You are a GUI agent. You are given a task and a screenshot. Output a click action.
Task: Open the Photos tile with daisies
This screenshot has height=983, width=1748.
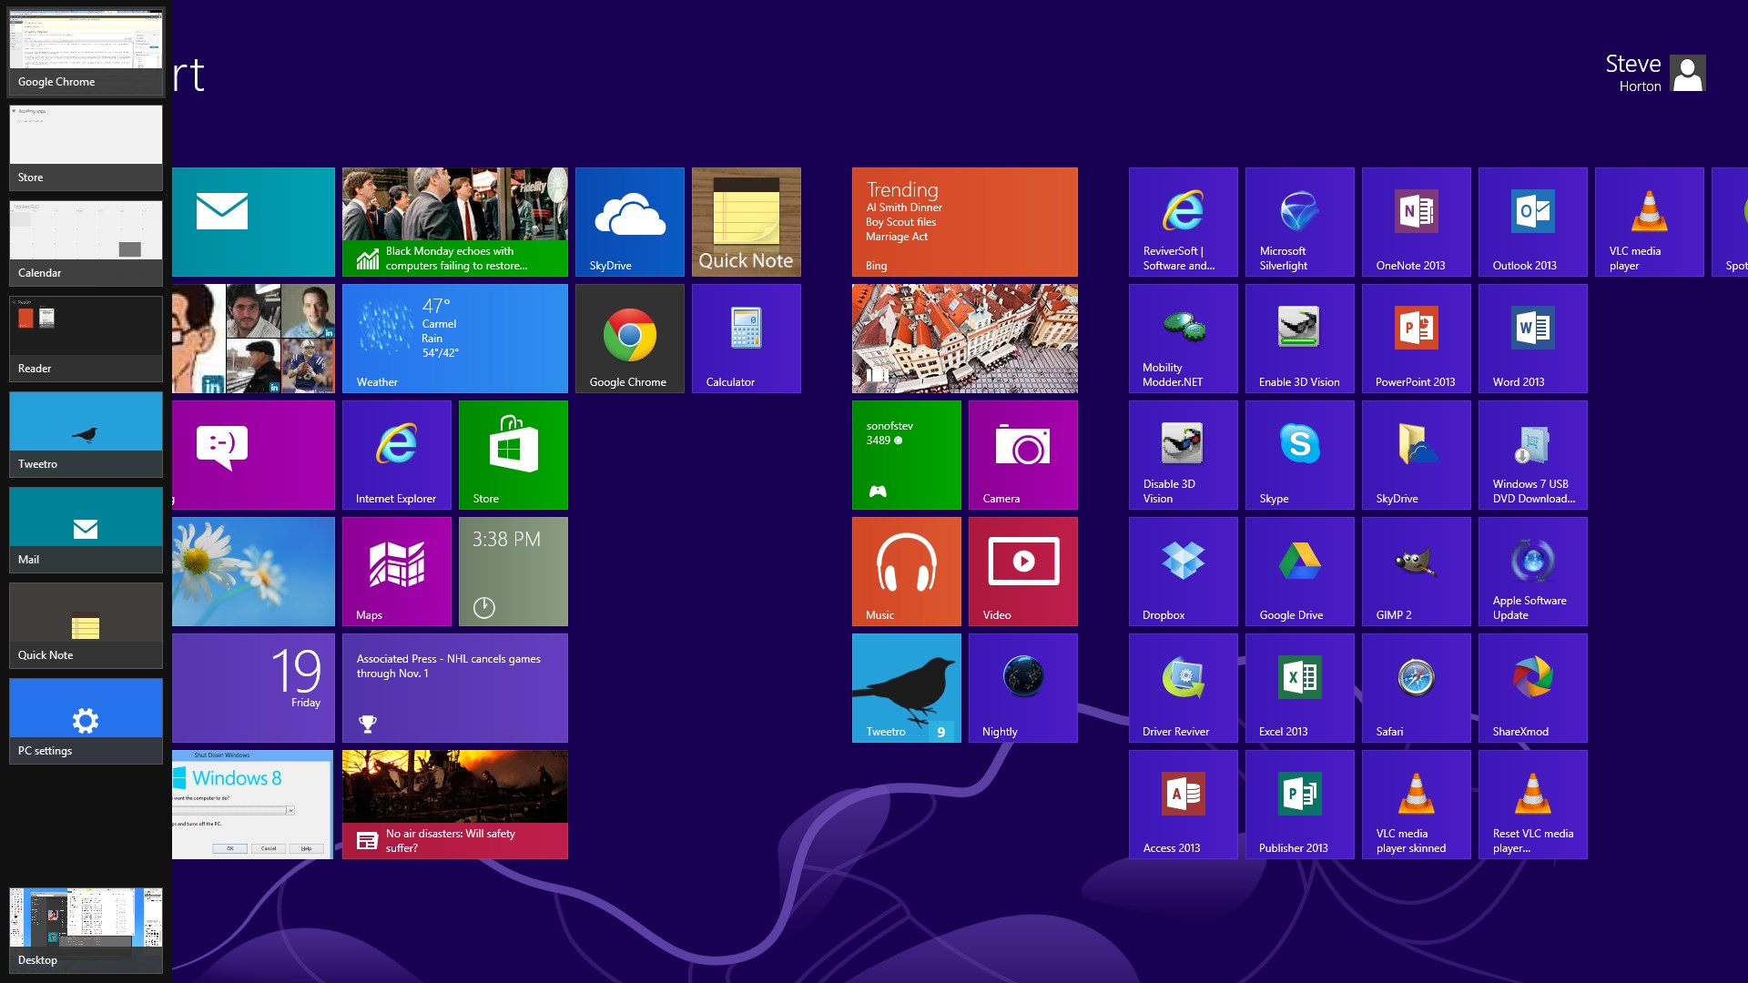(253, 572)
